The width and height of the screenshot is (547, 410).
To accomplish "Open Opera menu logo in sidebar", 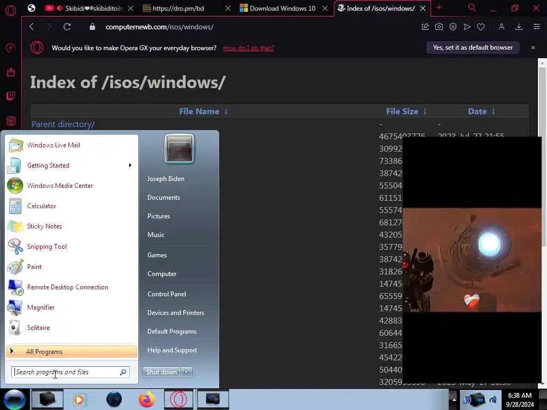I will [11, 11].
